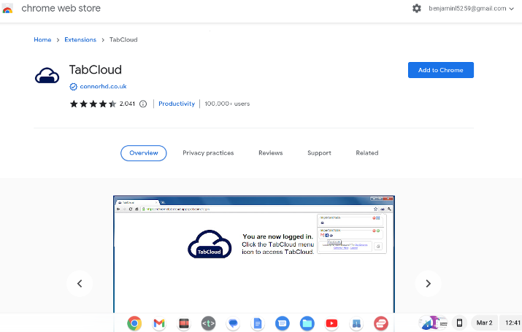Image resolution: width=522 pixels, height=332 pixels.
Task: Open the Mar 2 calendar date in shelf
Action: pos(484,323)
